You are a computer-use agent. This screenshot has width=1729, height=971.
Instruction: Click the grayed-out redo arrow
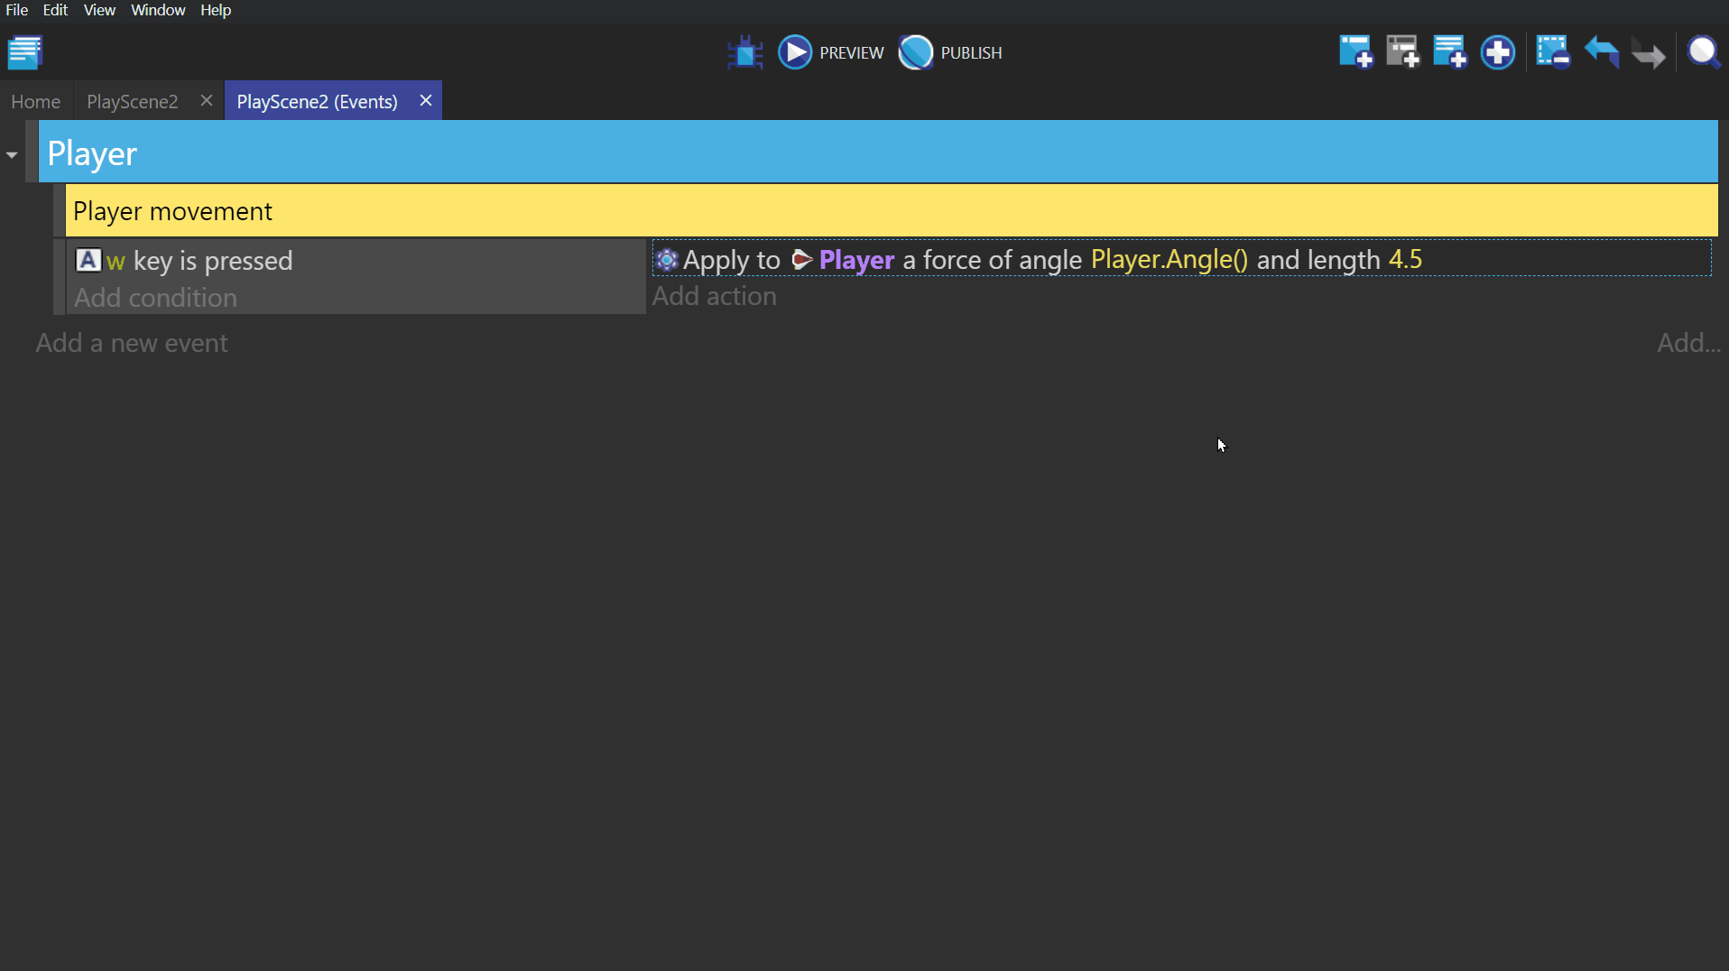click(x=1648, y=54)
